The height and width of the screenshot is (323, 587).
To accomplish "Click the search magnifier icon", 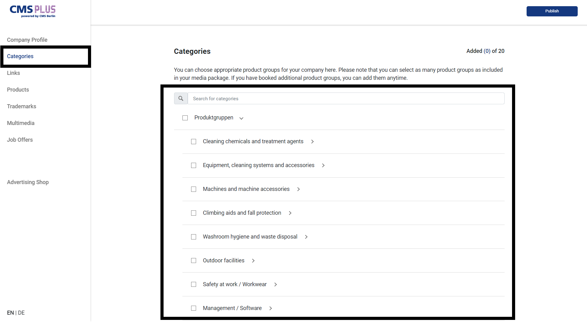I will pos(181,98).
